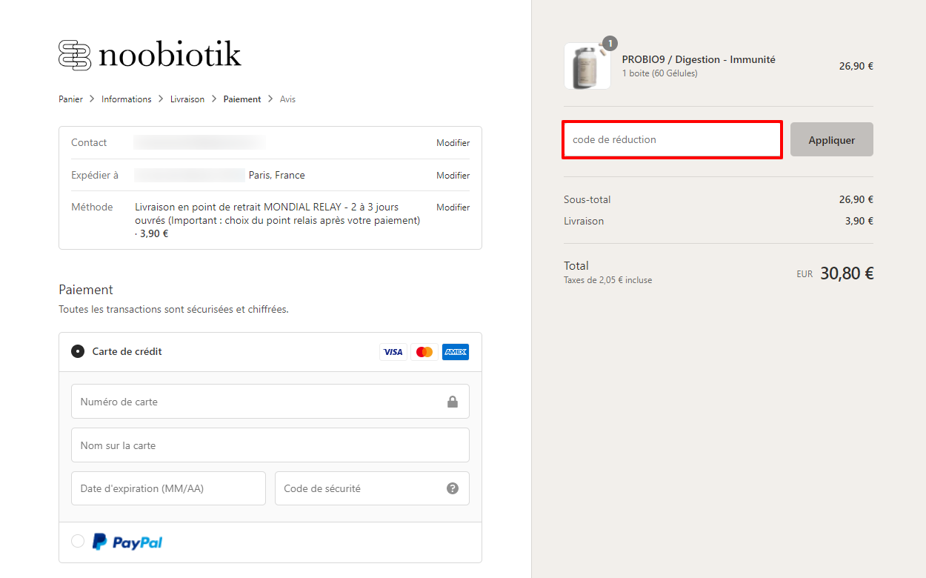Click the Date d'expiration field

point(168,488)
